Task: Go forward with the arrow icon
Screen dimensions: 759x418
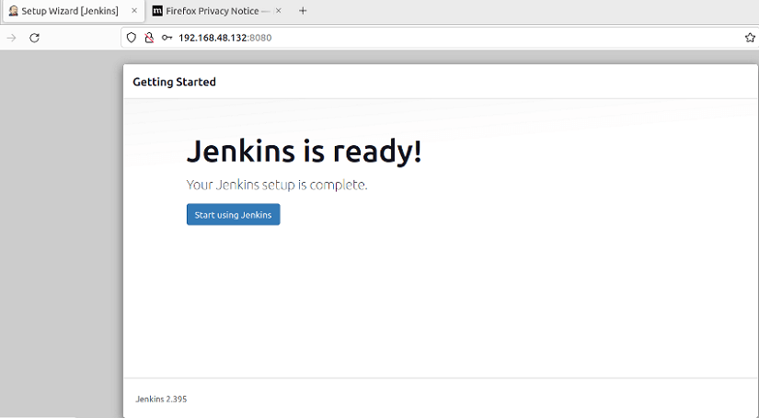Action: (12, 38)
